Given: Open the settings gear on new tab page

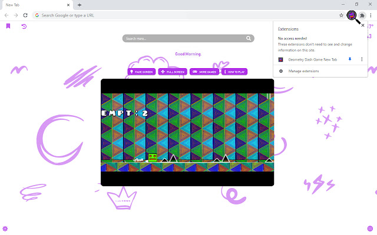Looking at the screenshot, I should point(5,229).
